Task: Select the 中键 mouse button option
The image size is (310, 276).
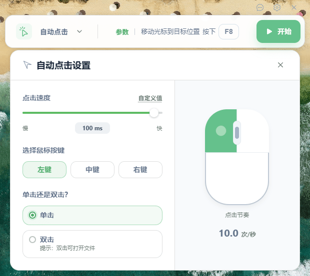Action: [x=92, y=170]
